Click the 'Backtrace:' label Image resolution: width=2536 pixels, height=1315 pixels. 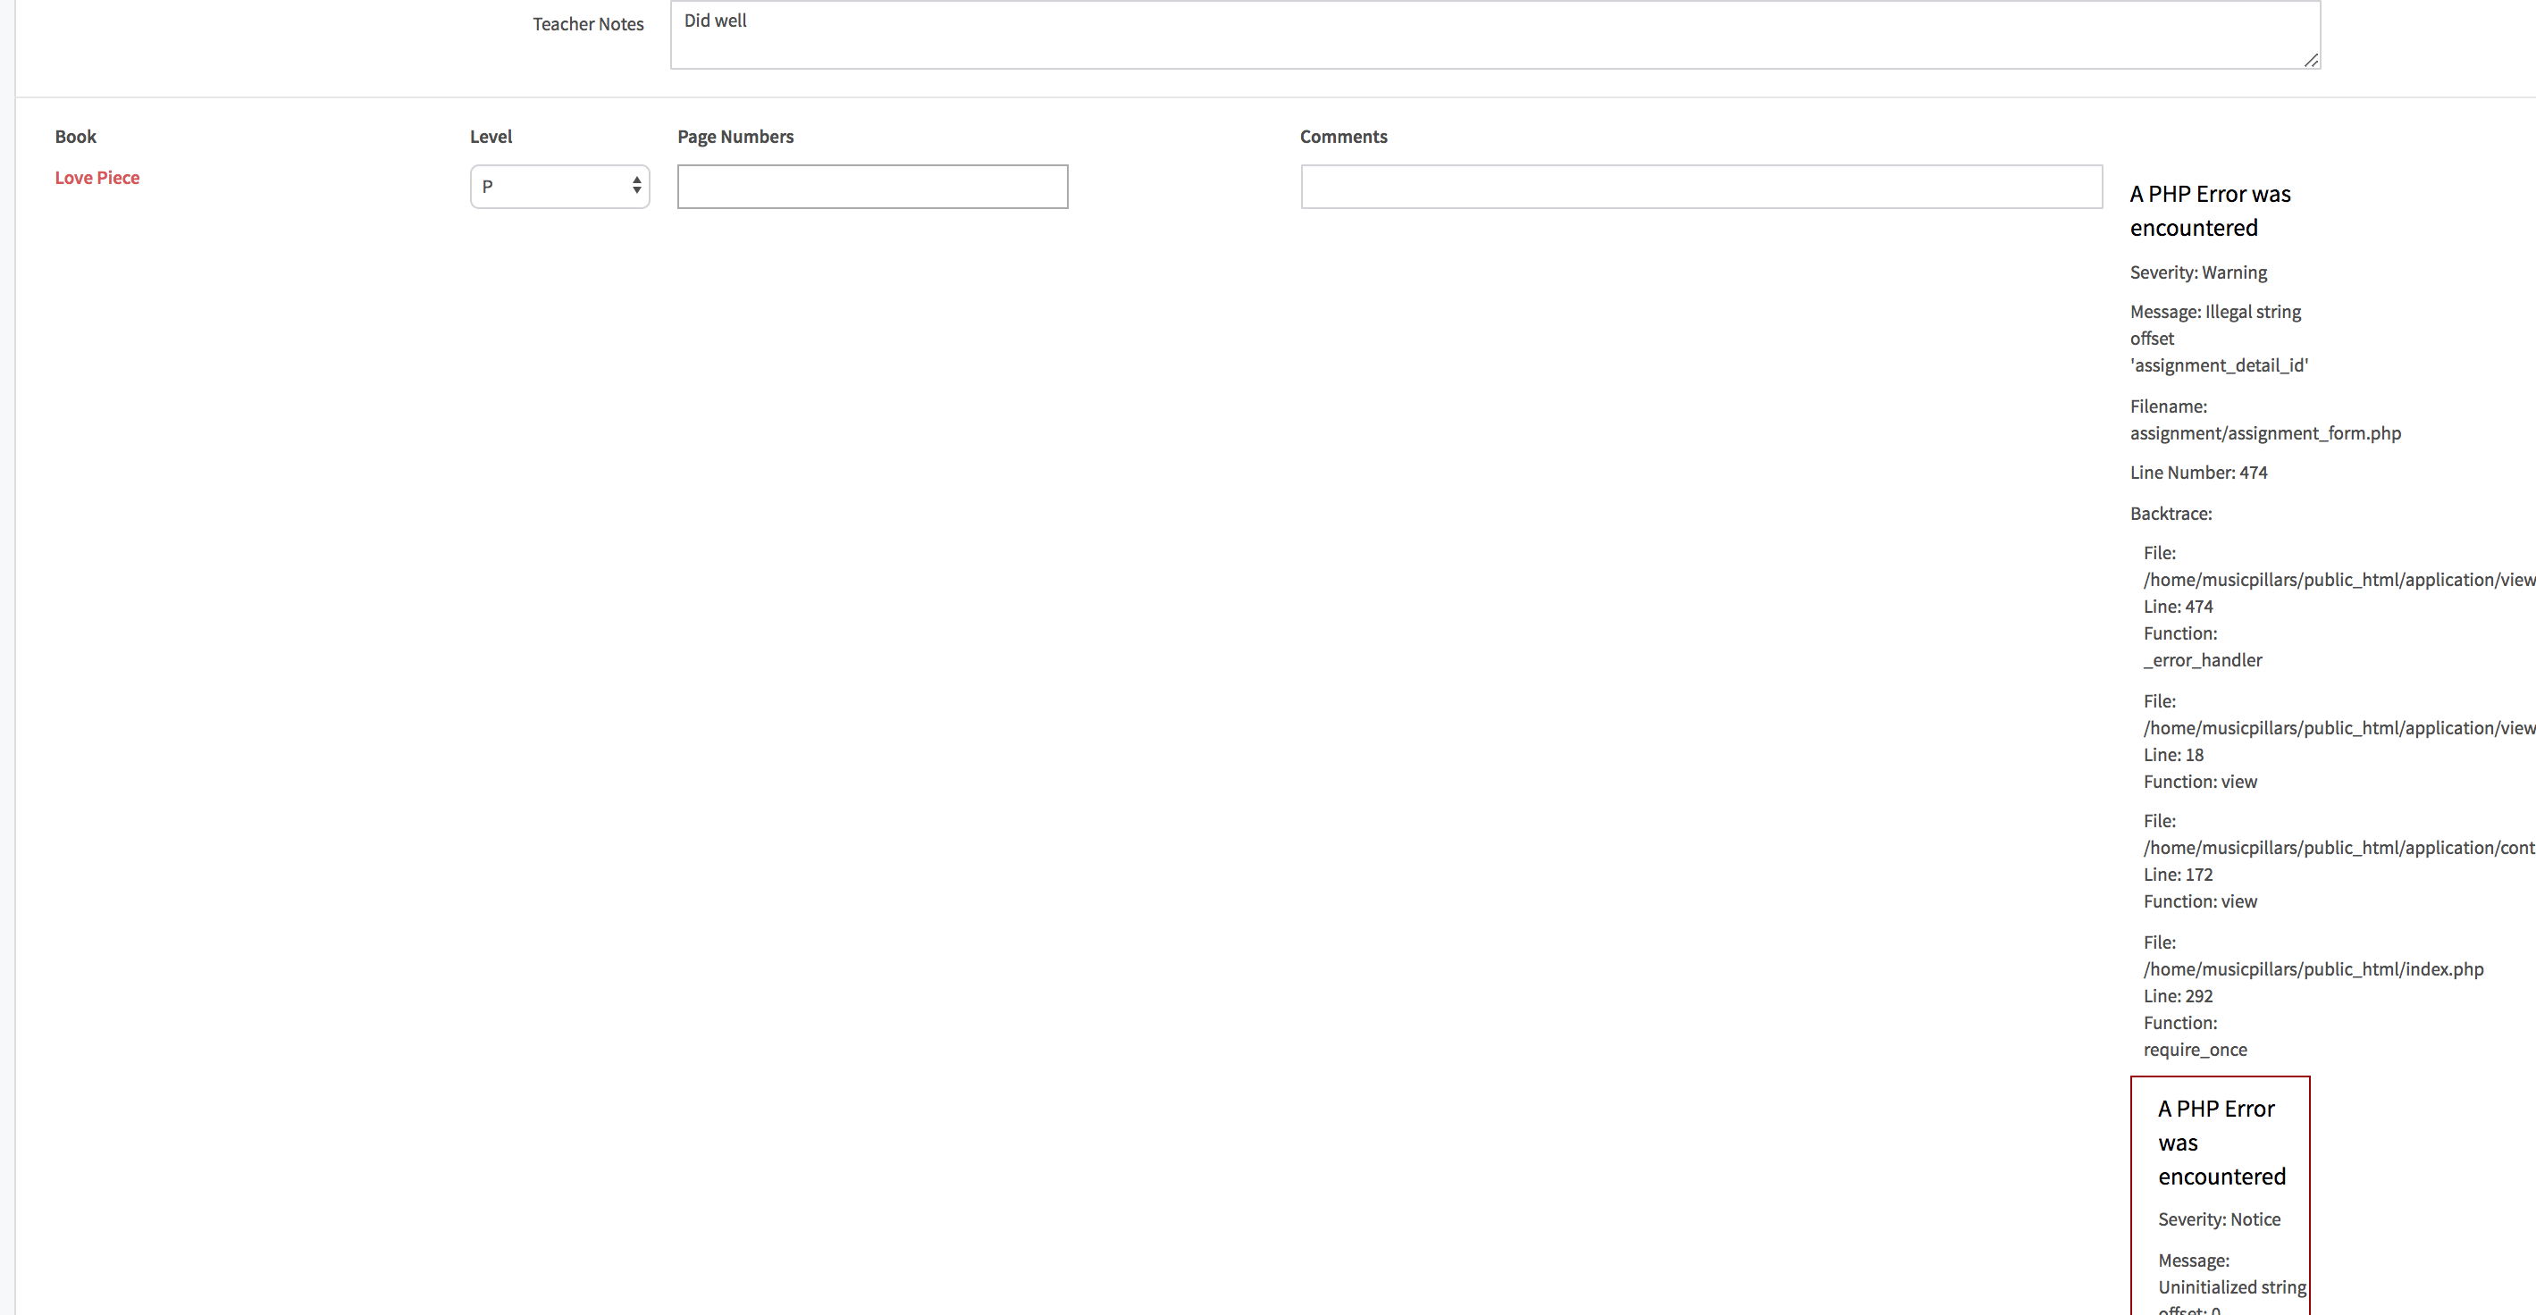tap(2171, 513)
